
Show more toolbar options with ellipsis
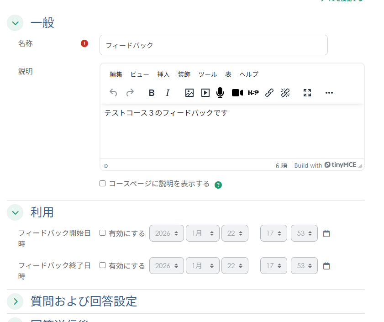(x=329, y=93)
